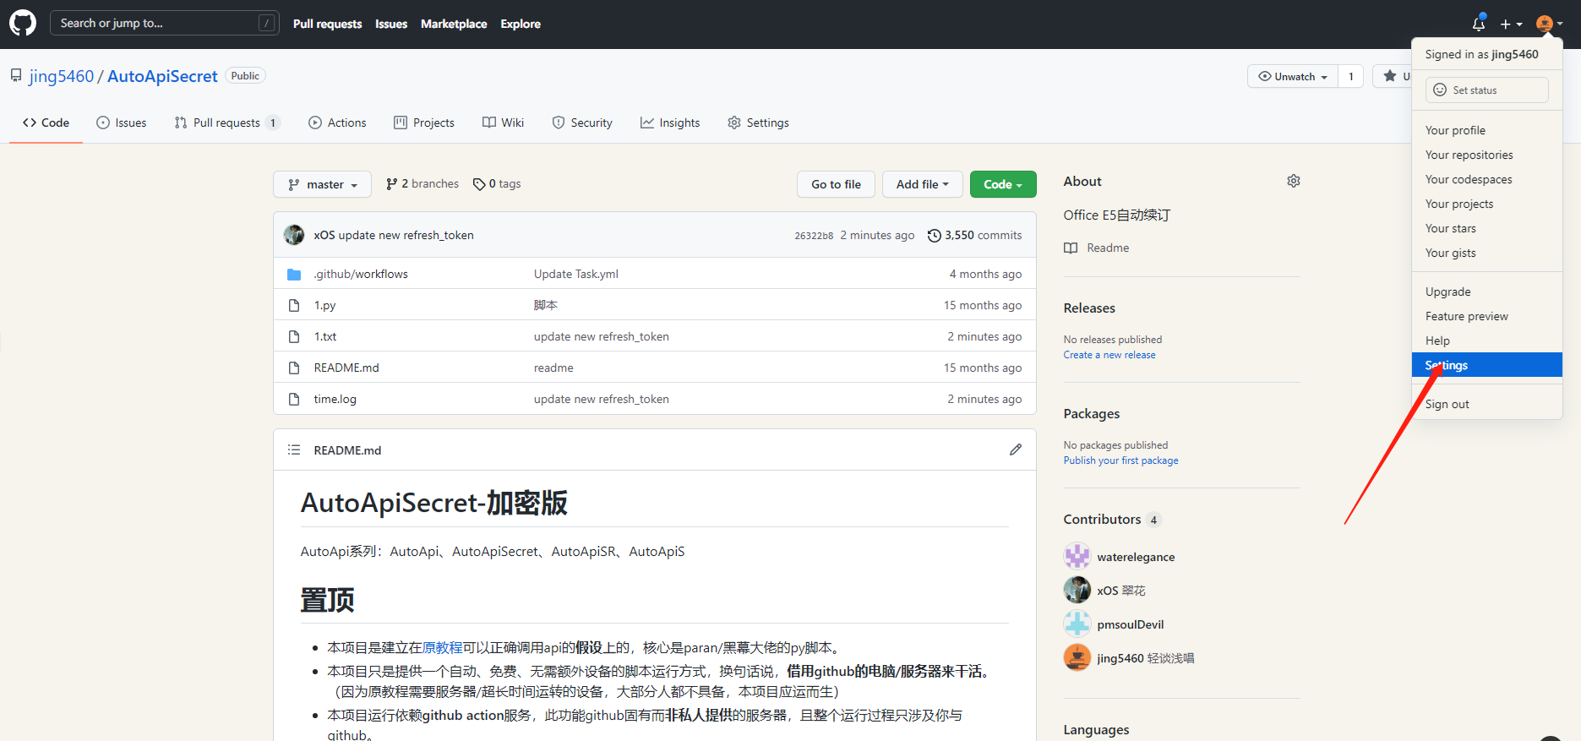Click Issues in top navigation

click(391, 24)
